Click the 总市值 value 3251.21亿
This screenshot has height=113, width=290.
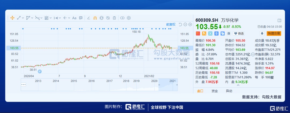[243, 54]
